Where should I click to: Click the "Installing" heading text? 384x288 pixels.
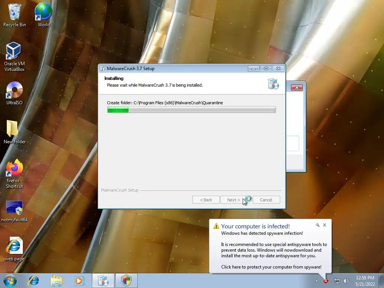click(x=114, y=78)
